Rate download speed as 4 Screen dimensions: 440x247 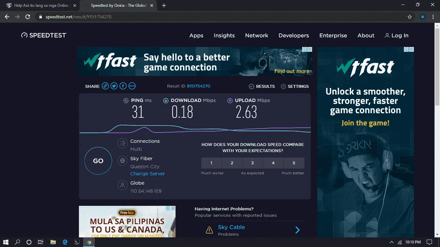click(x=273, y=163)
